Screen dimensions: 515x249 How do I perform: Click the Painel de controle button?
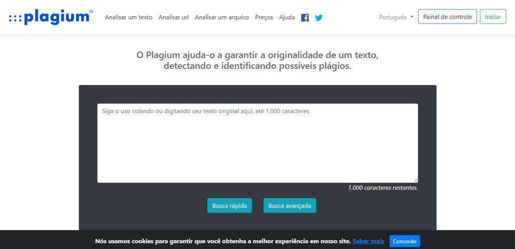[x=447, y=17]
